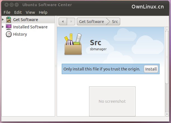The width and height of the screenshot is (171, 123).
Task: Open the Help menu
Action: point(43,12)
